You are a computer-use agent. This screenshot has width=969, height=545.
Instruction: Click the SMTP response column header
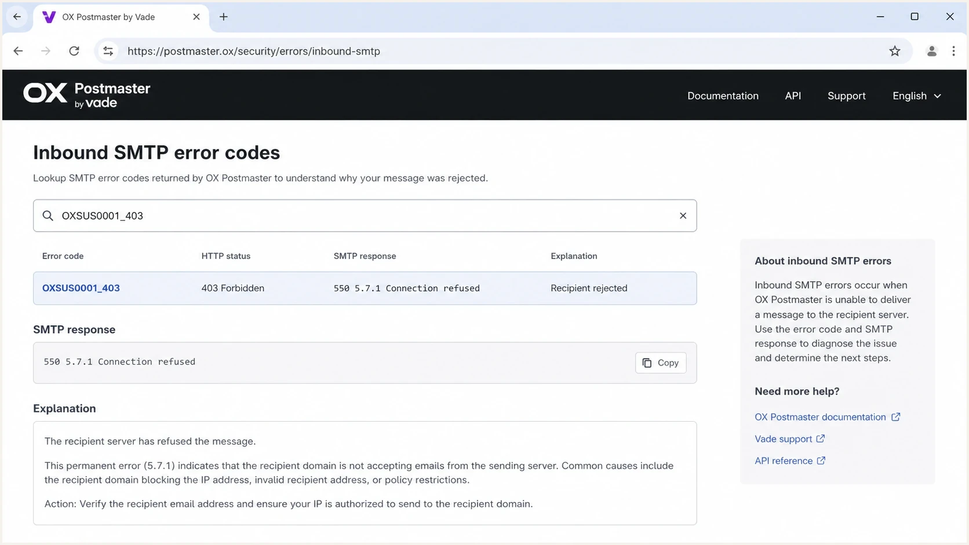[365, 256]
